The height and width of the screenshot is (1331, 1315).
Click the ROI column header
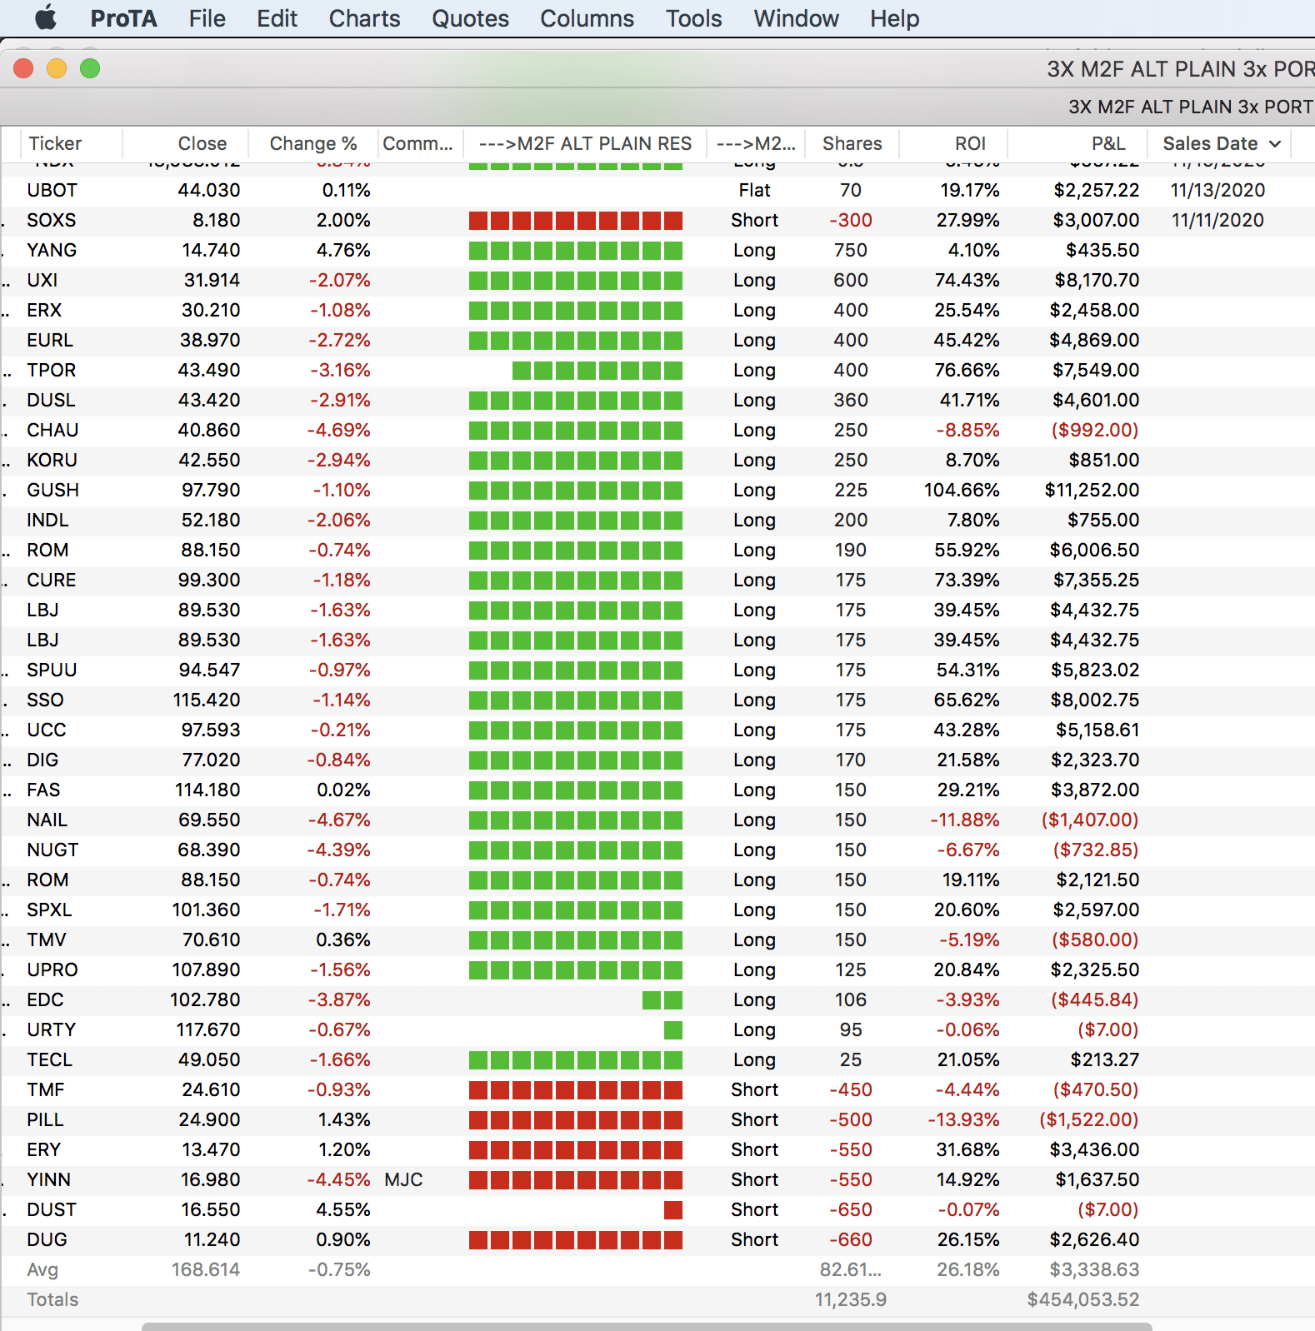[x=970, y=143]
